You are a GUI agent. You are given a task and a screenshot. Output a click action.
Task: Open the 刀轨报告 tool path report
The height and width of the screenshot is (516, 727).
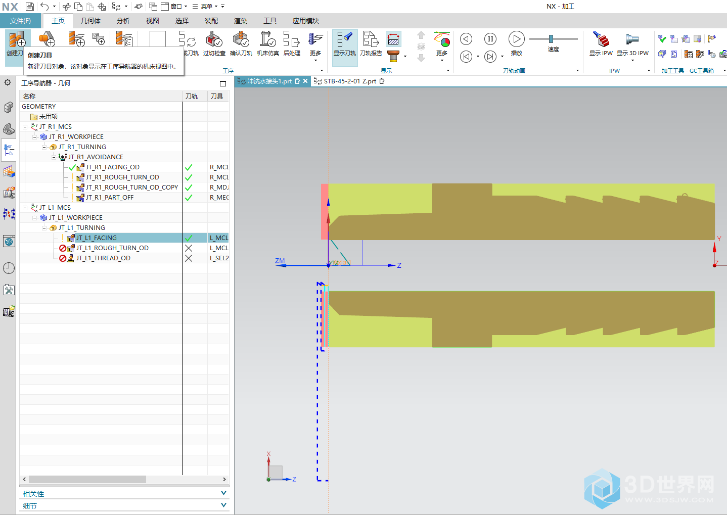pyautogui.click(x=371, y=42)
